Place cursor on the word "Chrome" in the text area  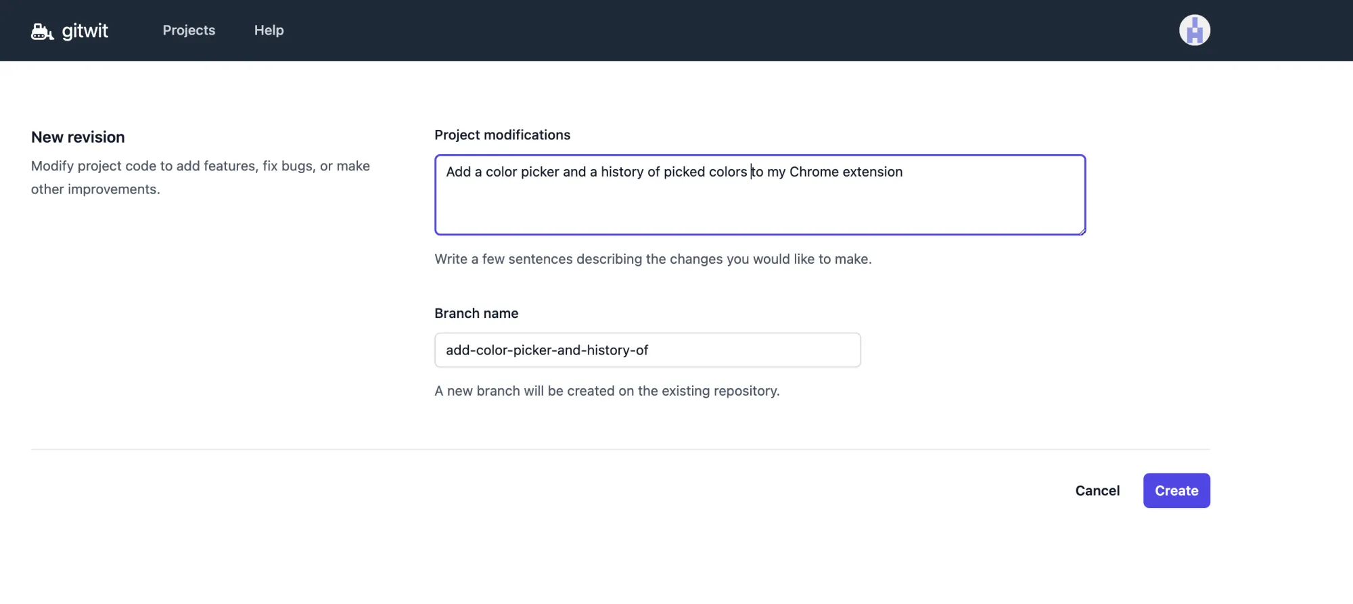coord(814,172)
